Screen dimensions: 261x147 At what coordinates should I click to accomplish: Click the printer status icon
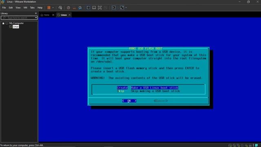pyautogui.click(x=250, y=145)
